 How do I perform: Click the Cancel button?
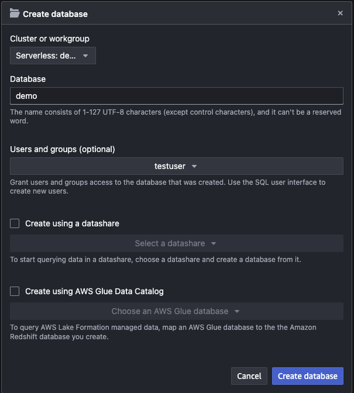point(249,376)
